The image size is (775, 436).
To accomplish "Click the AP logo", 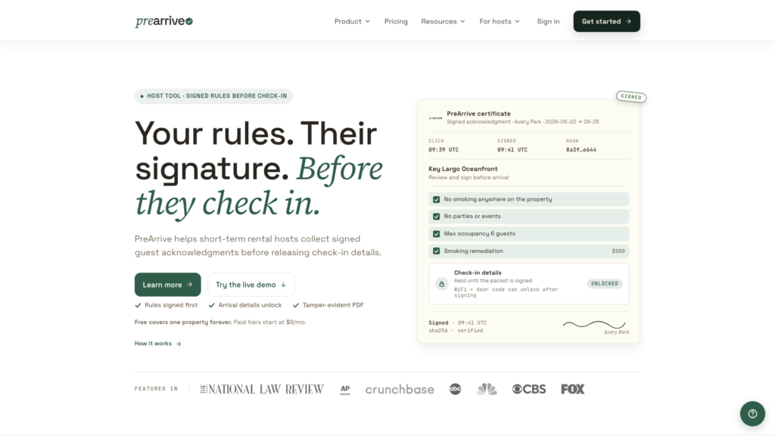I will pos(345,390).
